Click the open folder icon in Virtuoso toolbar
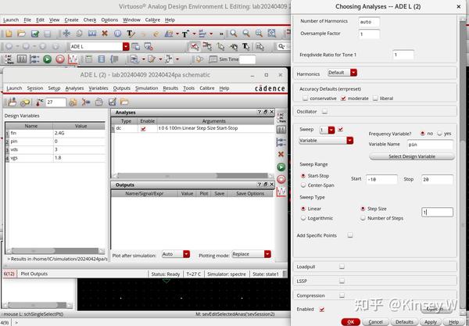Viewport: 469px width, 326px height. (x=21, y=34)
